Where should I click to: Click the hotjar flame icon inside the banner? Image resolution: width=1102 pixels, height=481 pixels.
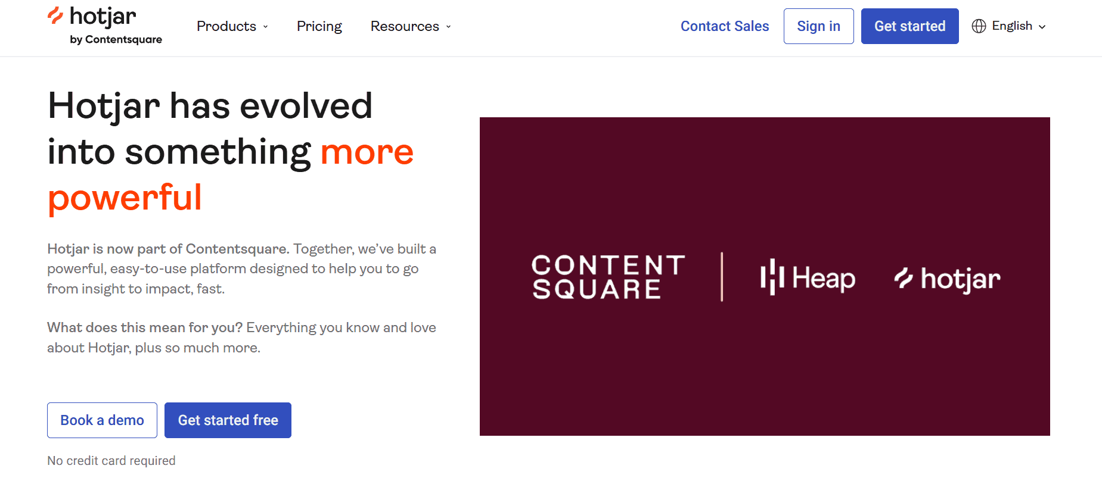(x=904, y=278)
